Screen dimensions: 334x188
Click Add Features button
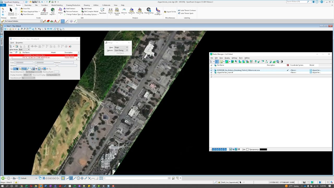click(x=69, y=9)
